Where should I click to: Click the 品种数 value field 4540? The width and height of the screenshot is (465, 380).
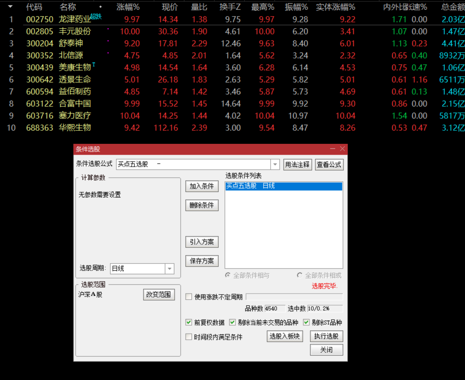pyautogui.click(x=275, y=308)
